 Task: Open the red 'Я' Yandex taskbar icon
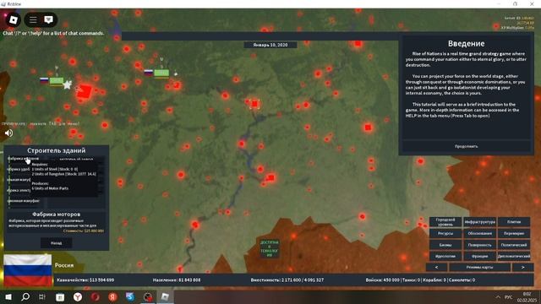pyautogui.click(x=112, y=296)
